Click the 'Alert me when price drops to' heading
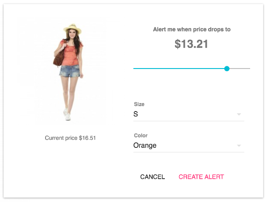The width and height of the screenshot is (268, 202). click(192, 30)
